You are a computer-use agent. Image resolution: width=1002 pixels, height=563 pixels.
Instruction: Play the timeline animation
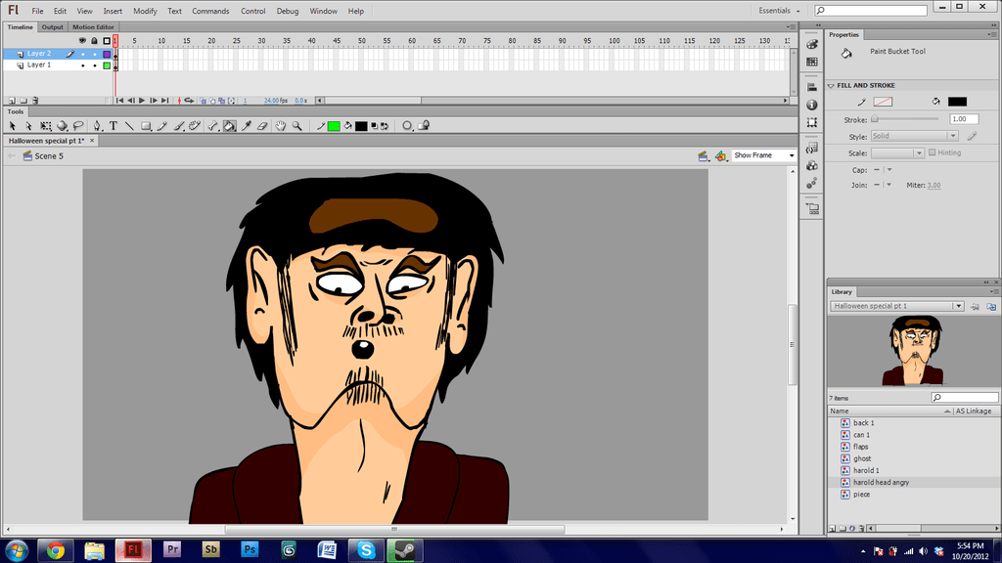[x=142, y=101]
